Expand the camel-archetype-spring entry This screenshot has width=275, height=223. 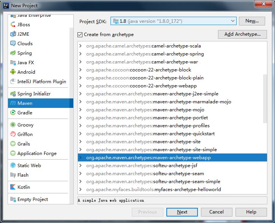point(80,54)
